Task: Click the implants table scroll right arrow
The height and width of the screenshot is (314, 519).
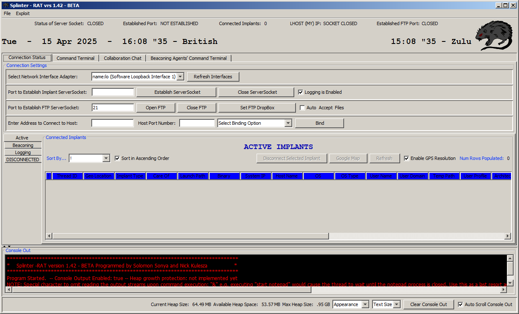Action: pos(508,236)
